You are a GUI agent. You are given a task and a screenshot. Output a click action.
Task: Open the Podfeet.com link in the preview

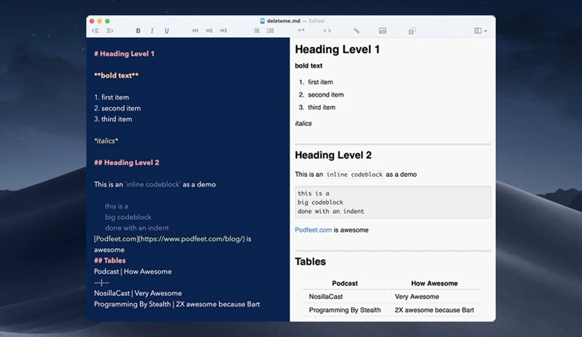click(313, 230)
